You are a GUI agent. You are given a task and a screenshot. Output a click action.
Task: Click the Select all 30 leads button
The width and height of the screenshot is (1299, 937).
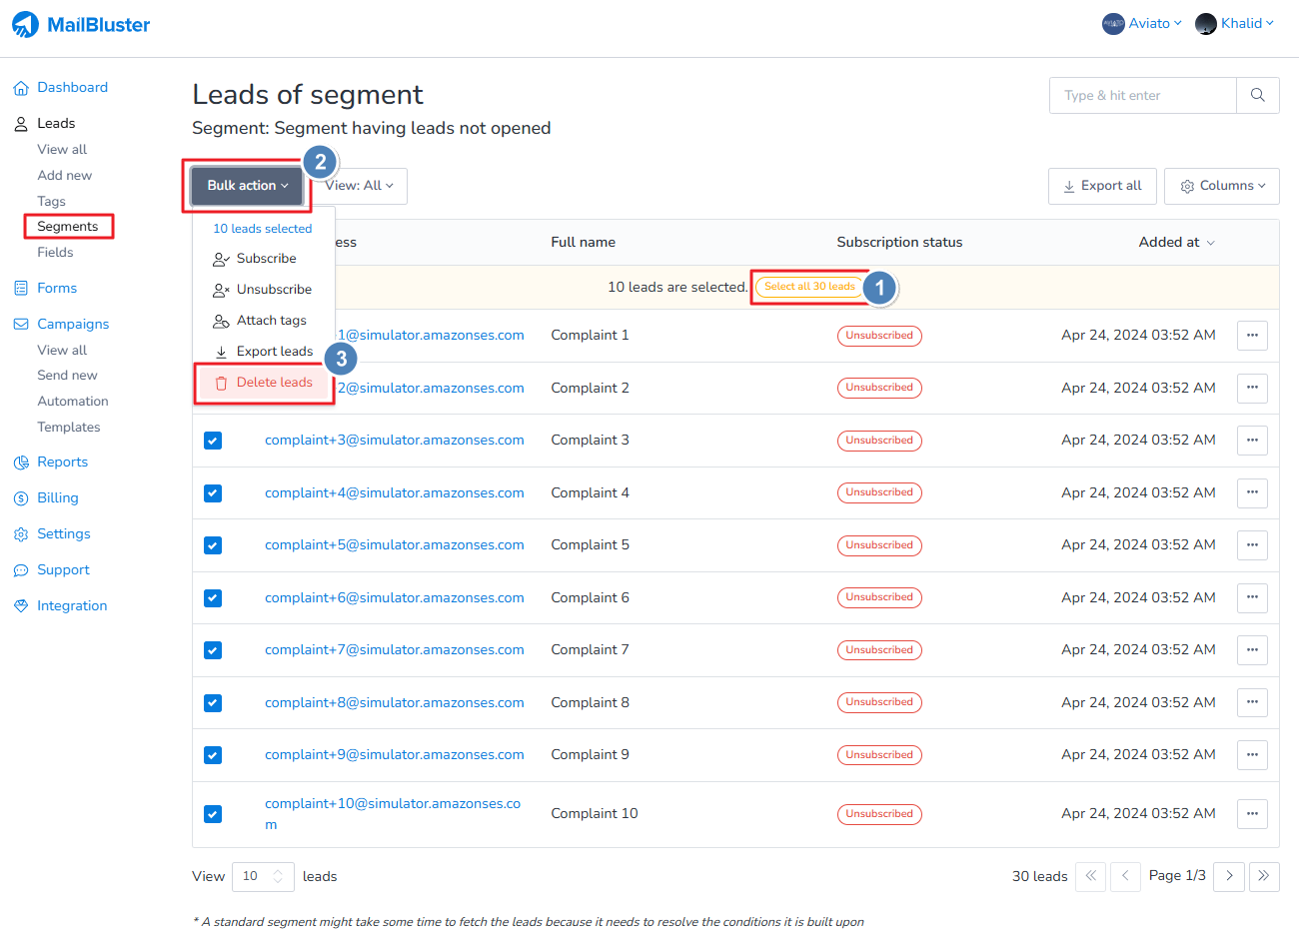tap(809, 286)
